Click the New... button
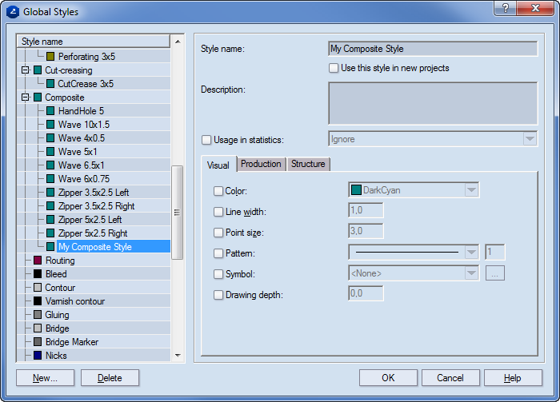Viewport: 560px width, 402px height. (x=45, y=378)
